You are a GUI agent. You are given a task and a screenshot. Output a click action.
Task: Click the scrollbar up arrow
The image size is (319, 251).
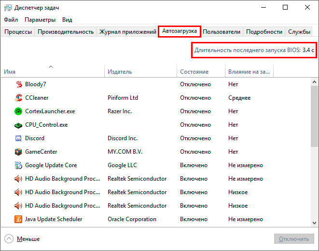click(314, 82)
